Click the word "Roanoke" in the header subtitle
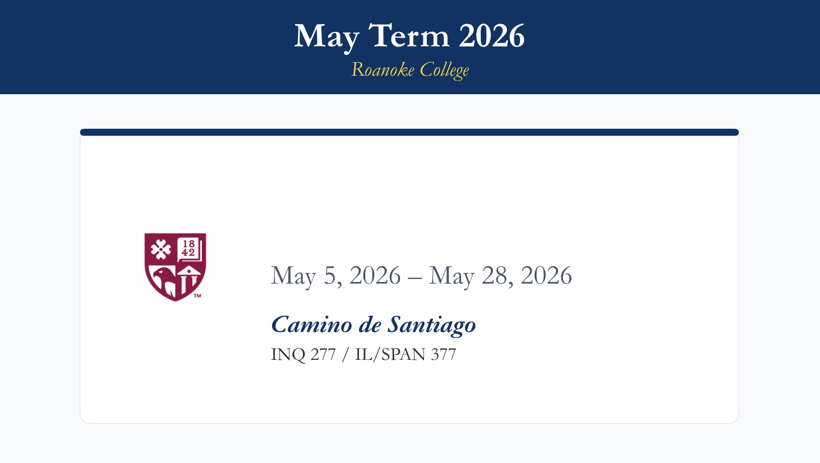The image size is (820, 463). tap(383, 70)
